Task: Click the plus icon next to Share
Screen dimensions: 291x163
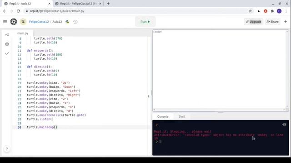Action: pyautogui.click(x=286, y=22)
